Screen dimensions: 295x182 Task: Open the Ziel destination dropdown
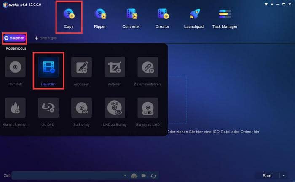(125, 176)
